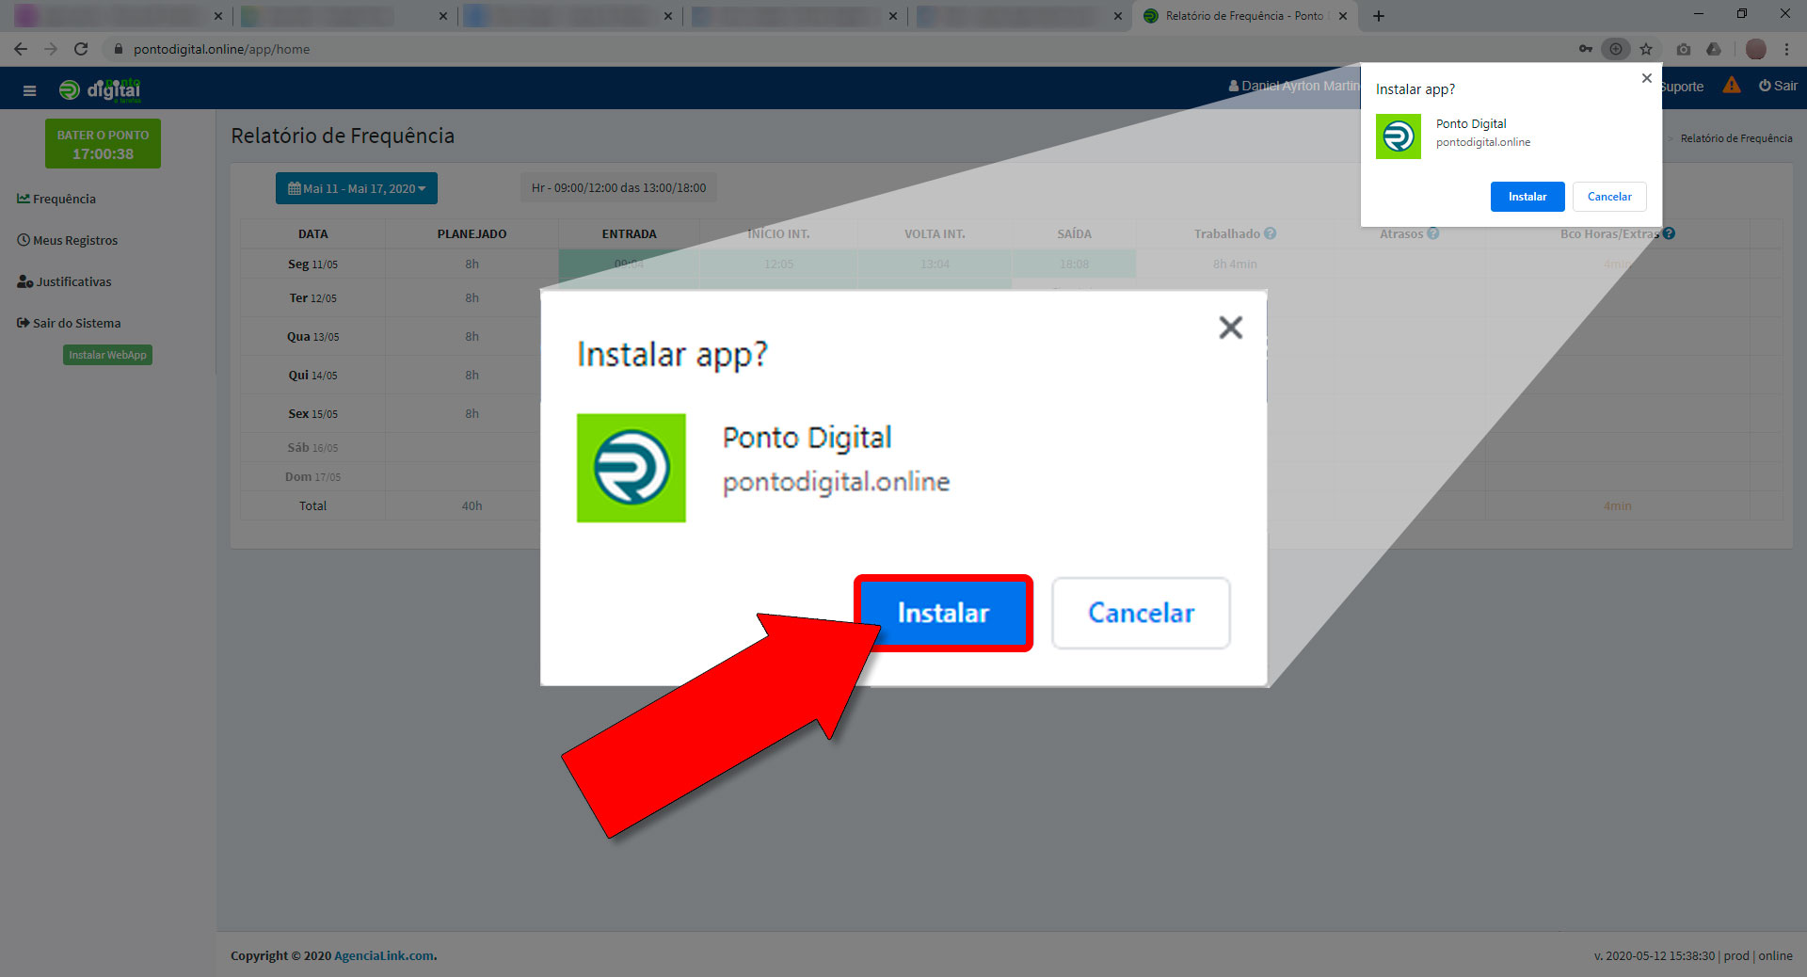This screenshot has height=977, width=1807.
Task: Click the bookmark star in the address bar
Action: coord(1647,49)
